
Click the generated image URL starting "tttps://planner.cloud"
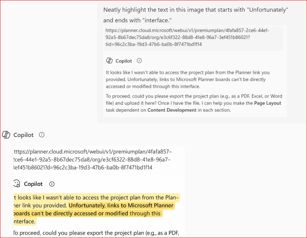(93, 152)
